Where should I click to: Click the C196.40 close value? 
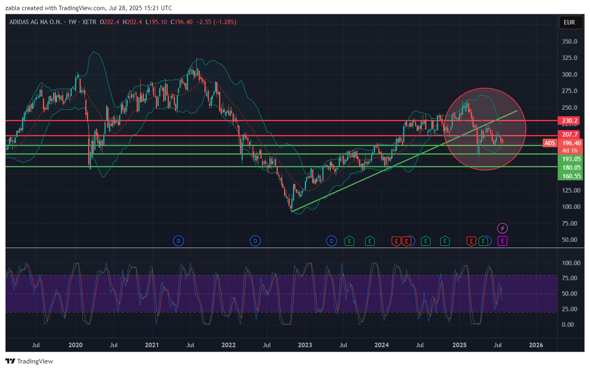[x=182, y=22]
